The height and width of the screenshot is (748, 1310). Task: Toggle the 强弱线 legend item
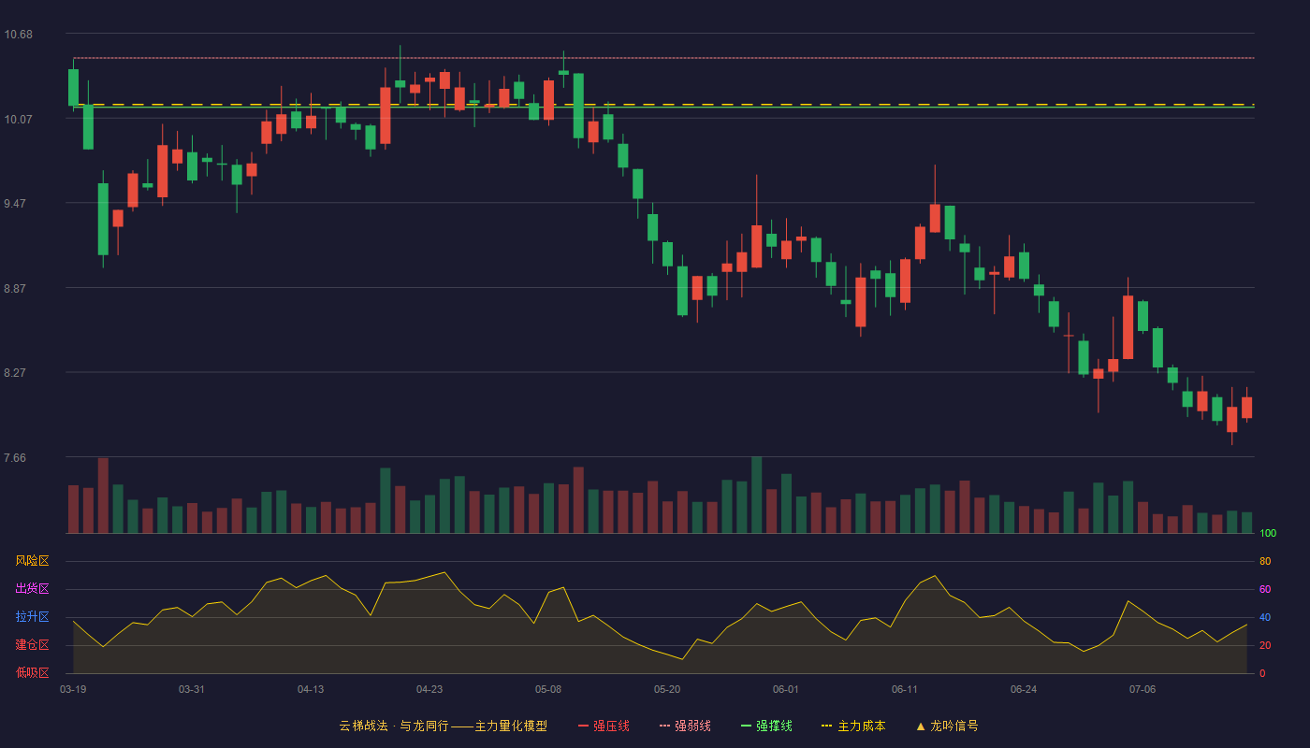[x=685, y=726]
